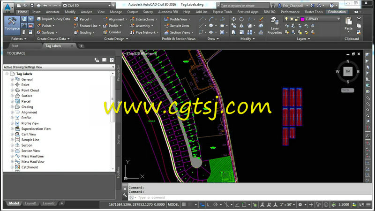
Task: Open the 1"=50' annotation scale dropdown
Action: (x=287, y=204)
